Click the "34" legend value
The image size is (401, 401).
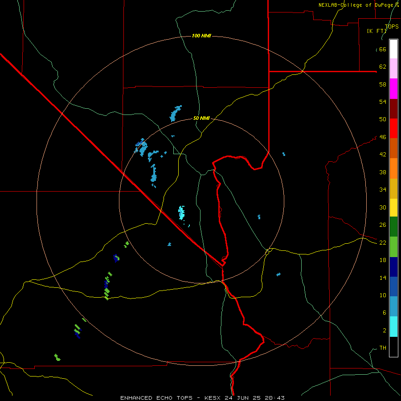383,189
